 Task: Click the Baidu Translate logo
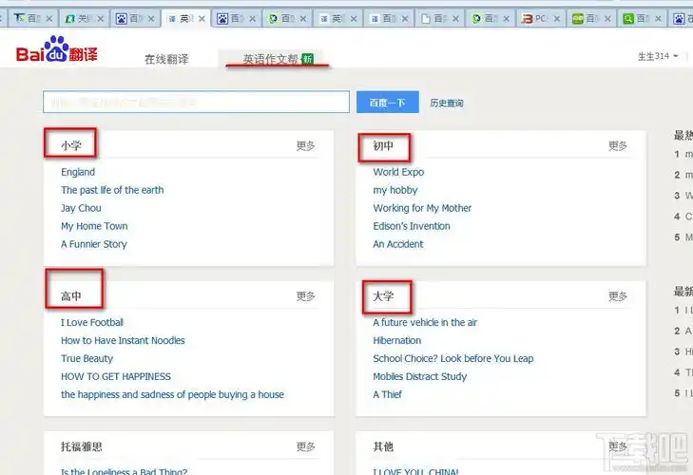[56, 53]
